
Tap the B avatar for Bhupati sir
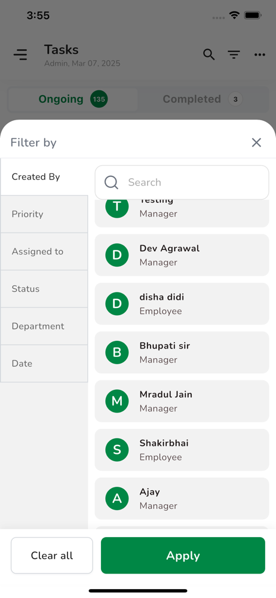117,352
